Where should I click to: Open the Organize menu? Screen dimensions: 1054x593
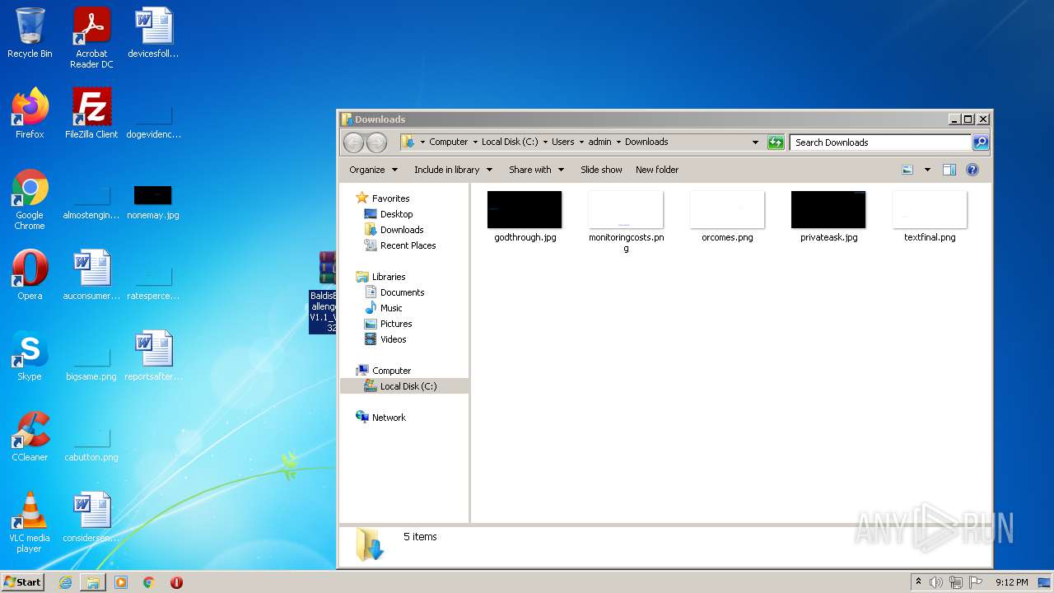click(x=373, y=170)
